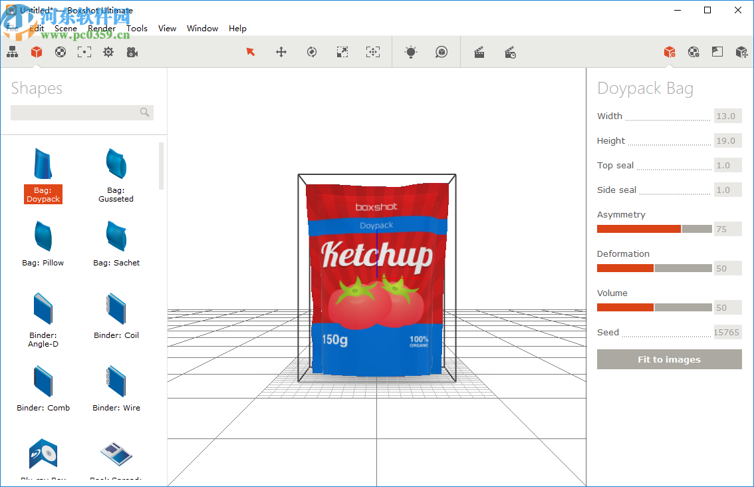Activate the rotate tool in toolbar
Screen dimensions: 754x487
click(311, 52)
